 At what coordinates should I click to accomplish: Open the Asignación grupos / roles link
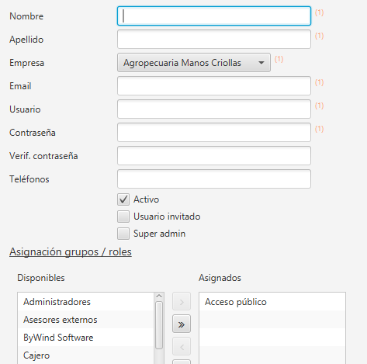tap(71, 251)
